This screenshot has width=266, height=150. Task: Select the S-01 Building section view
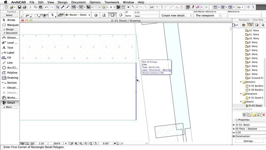pos(254,86)
